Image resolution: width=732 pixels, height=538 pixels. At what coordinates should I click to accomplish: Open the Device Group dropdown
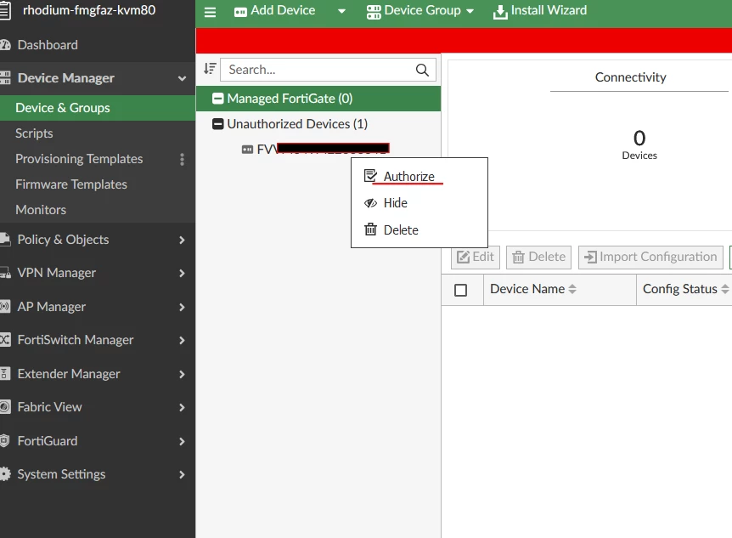pyautogui.click(x=419, y=11)
